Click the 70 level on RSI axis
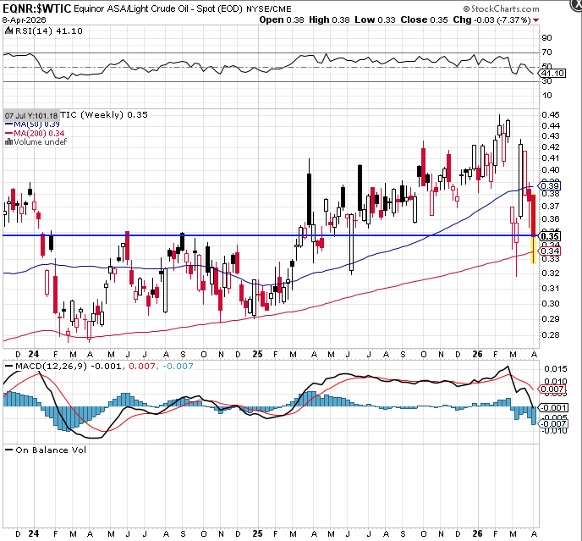The image size is (582, 541). pos(546,52)
